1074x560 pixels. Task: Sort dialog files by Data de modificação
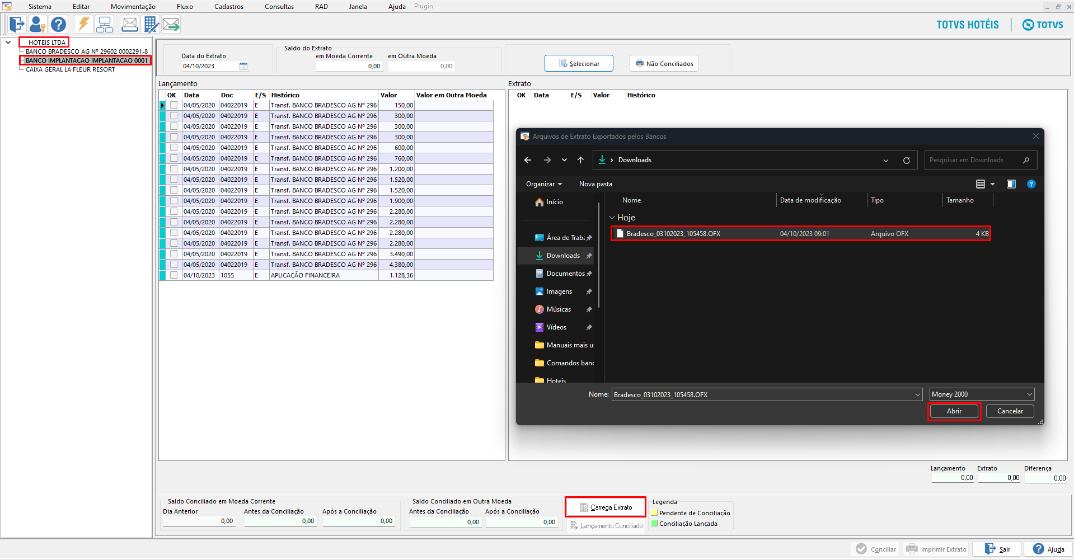tap(810, 200)
